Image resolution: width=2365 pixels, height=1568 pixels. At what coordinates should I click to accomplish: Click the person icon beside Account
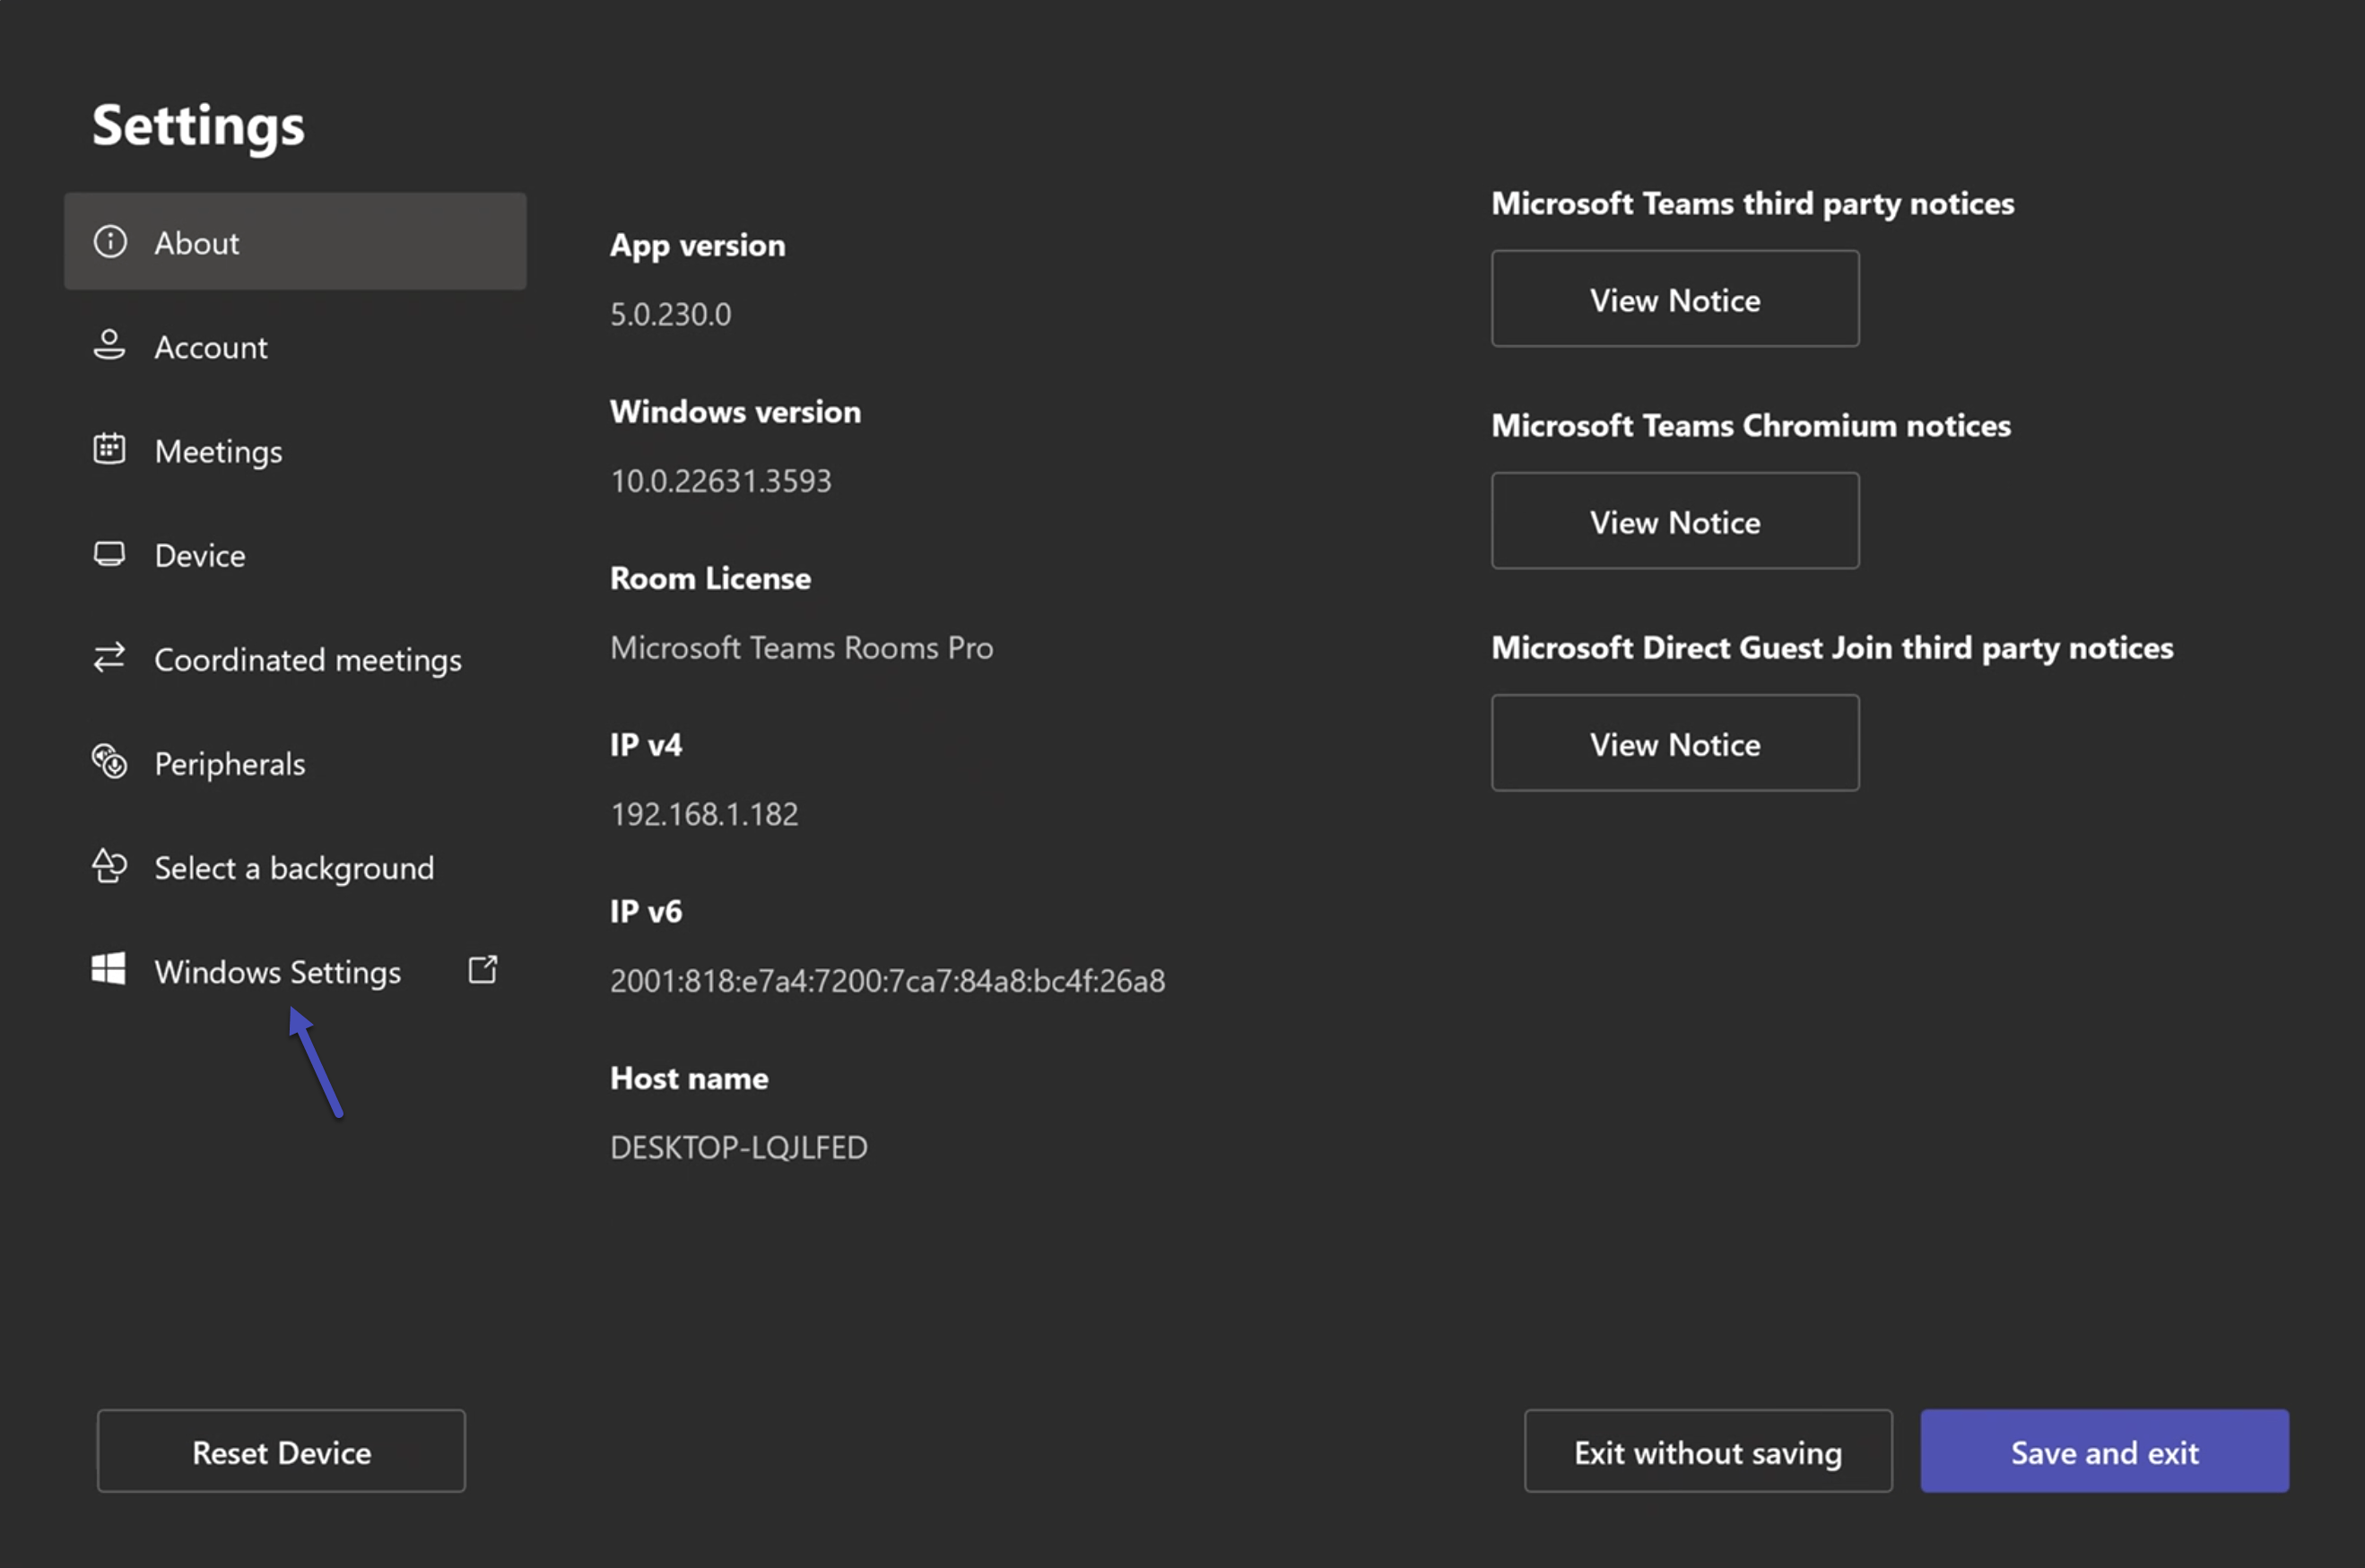tap(110, 345)
